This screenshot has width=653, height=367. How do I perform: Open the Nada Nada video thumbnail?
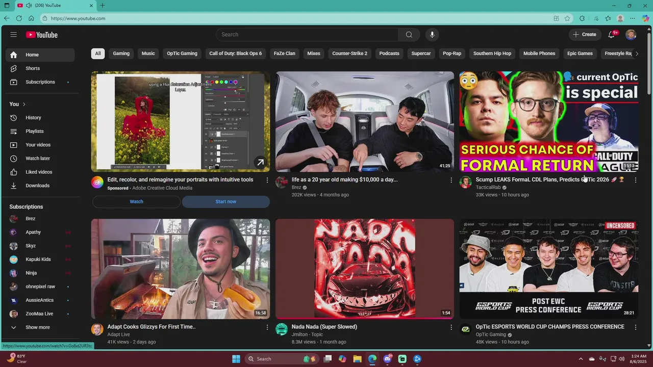pos(365,269)
